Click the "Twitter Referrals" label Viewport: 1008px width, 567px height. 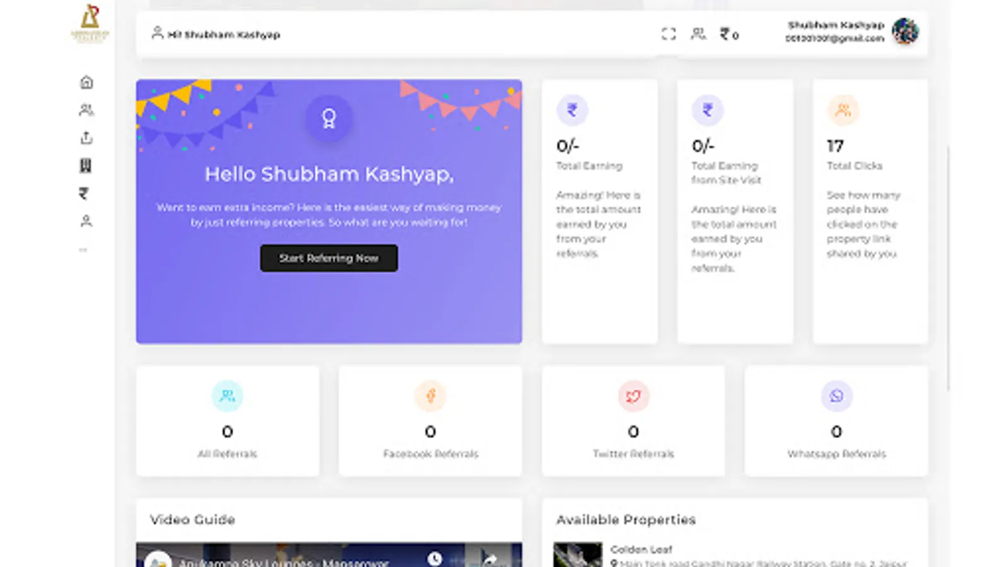click(633, 454)
